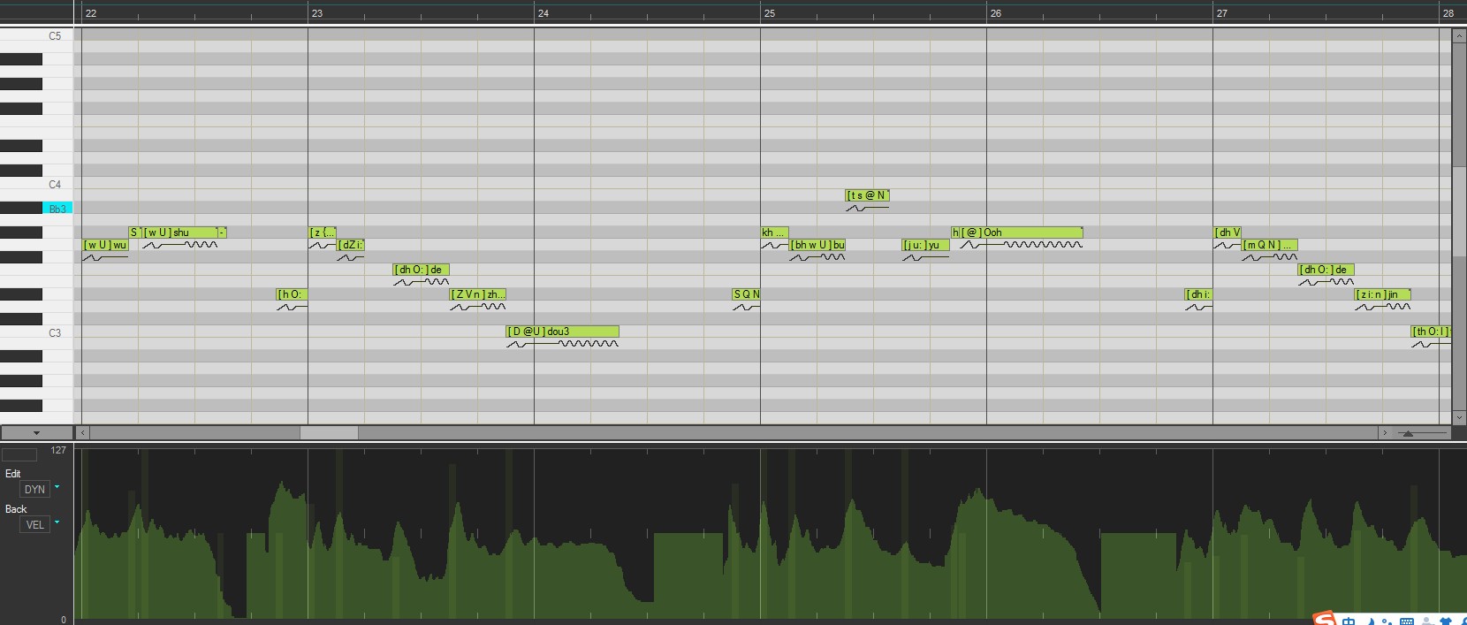Select the "[t s @ N" note
Image resolution: width=1467 pixels, height=625 pixels.
point(868,195)
